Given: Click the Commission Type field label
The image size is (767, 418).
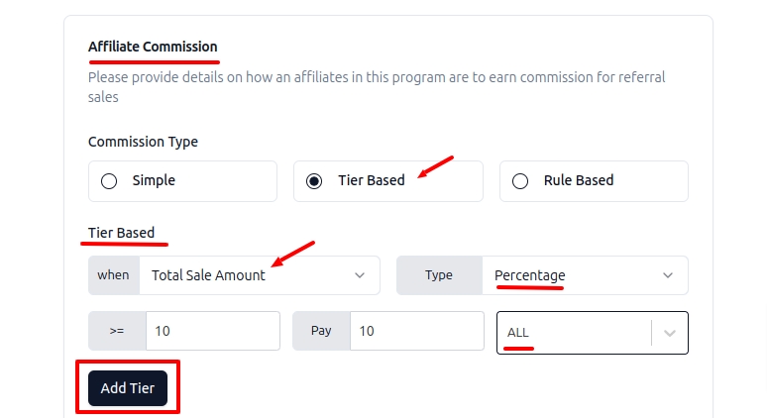Looking at the screenshot, I should point(143,142).
